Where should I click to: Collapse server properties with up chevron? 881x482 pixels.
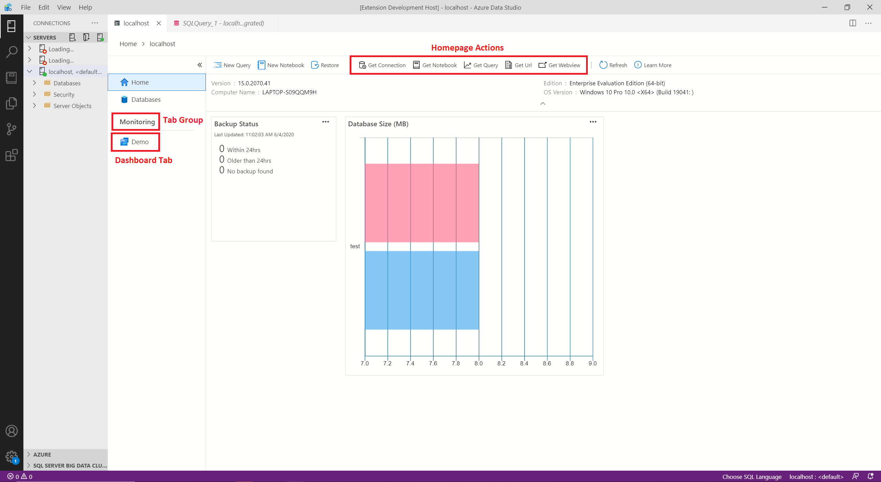(543, 104)
